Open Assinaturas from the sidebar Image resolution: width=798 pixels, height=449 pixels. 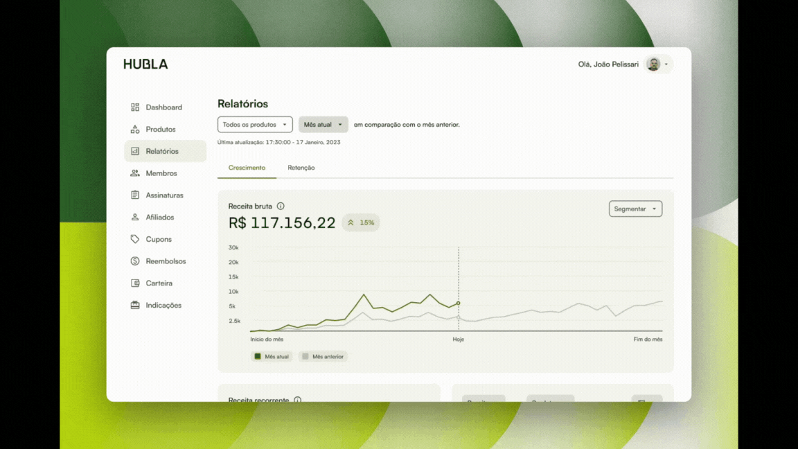[x=165, y=195]
